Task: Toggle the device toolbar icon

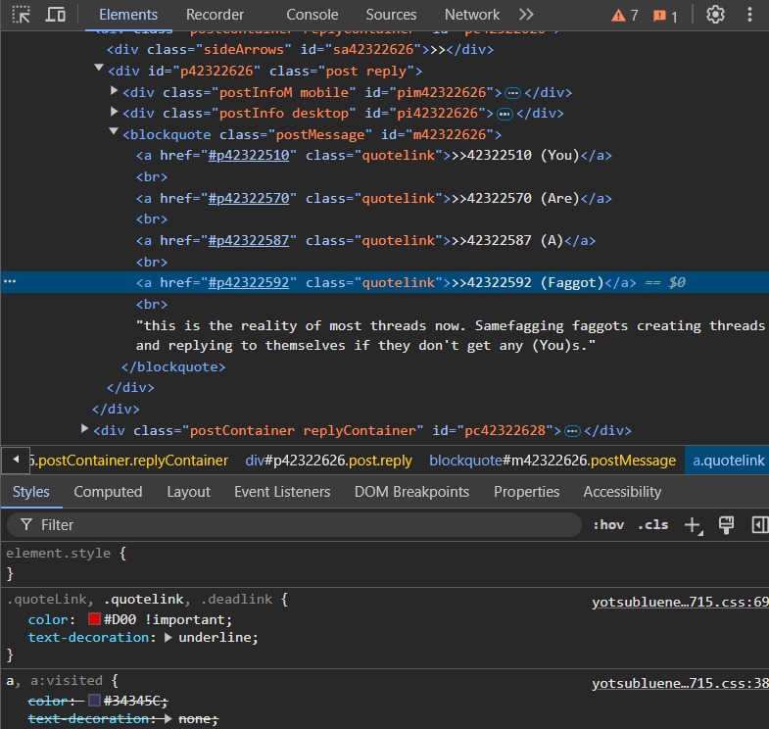Action: point(56,15)
